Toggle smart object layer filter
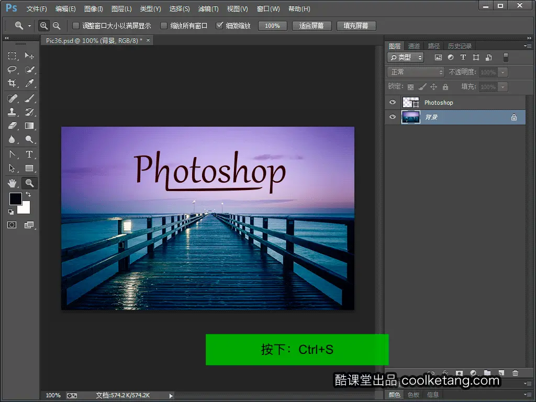536x402 pixels. 489,58
